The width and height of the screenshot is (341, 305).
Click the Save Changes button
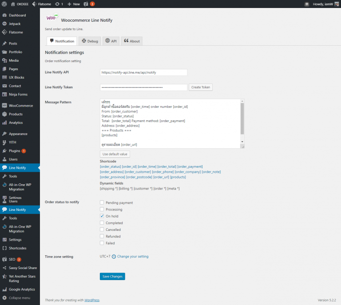[x=112, y=276]
